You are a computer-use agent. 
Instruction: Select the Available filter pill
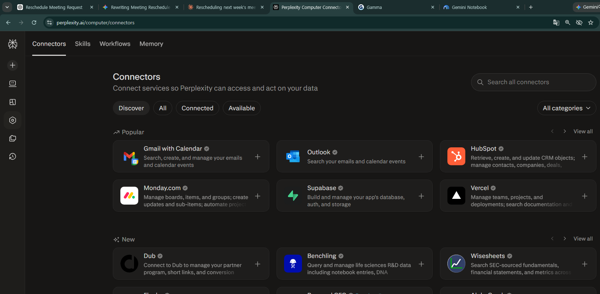pyautogui.click(x=242, y=108)
